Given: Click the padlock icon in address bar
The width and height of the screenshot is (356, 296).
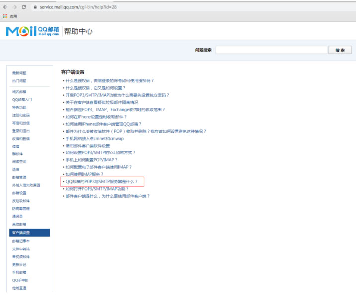Looking at the screenshot, I should (35, 7).
